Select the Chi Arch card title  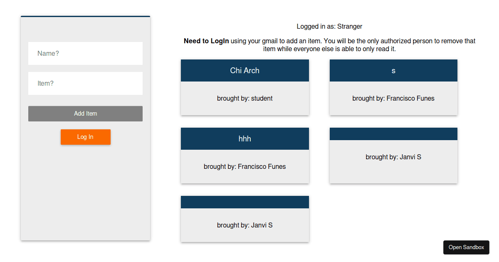click(245, 71)
